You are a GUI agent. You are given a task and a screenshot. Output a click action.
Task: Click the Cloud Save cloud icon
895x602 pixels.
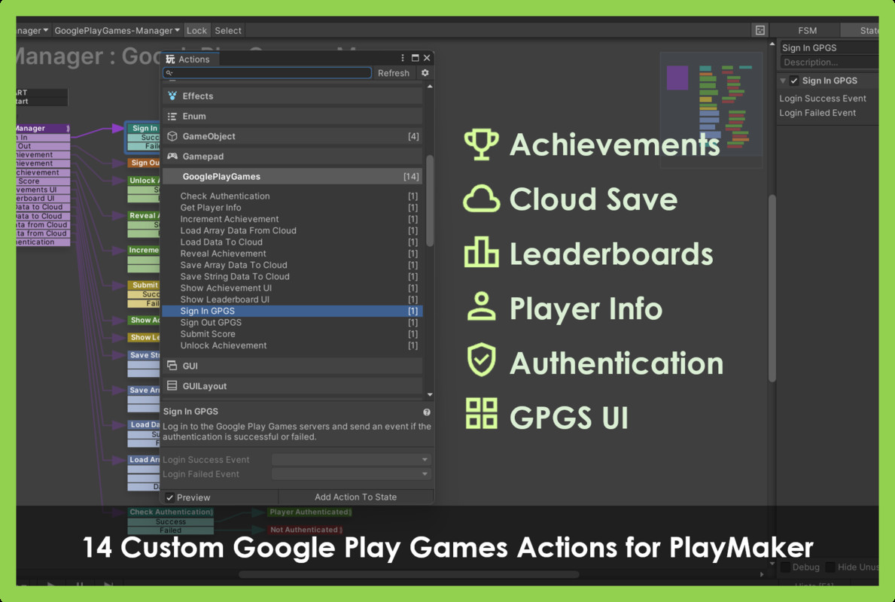(x=483, y=199)
